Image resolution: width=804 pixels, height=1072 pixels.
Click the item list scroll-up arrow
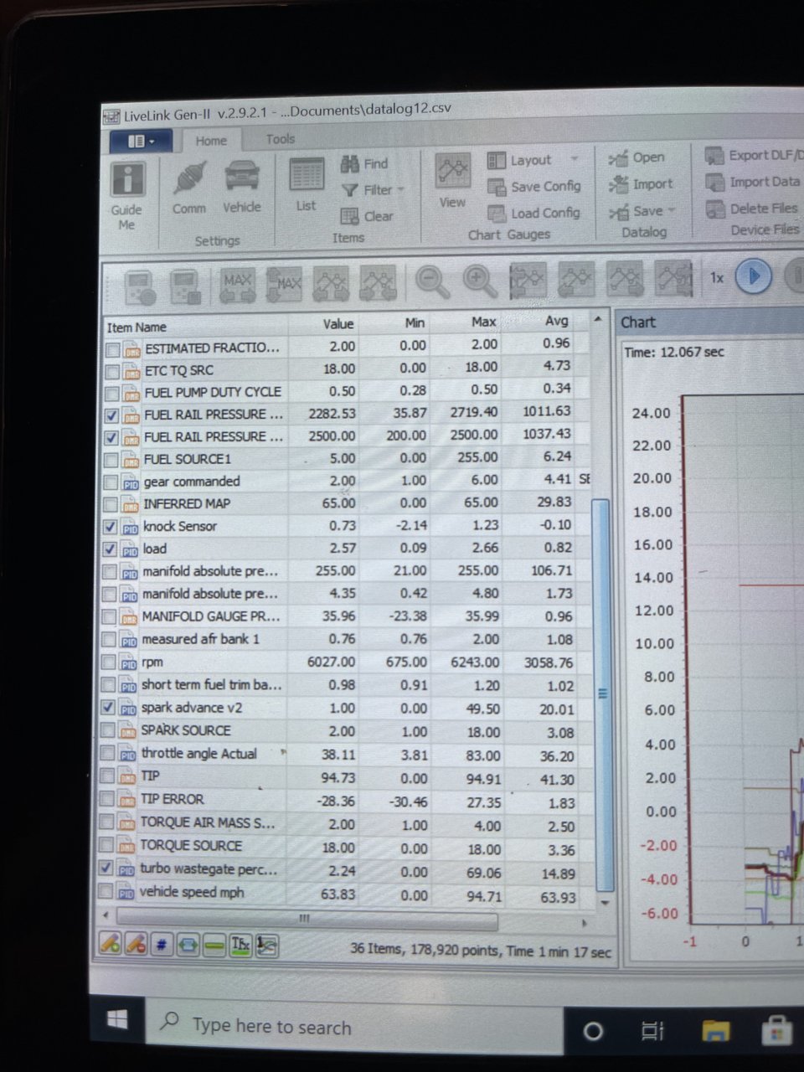598,319
